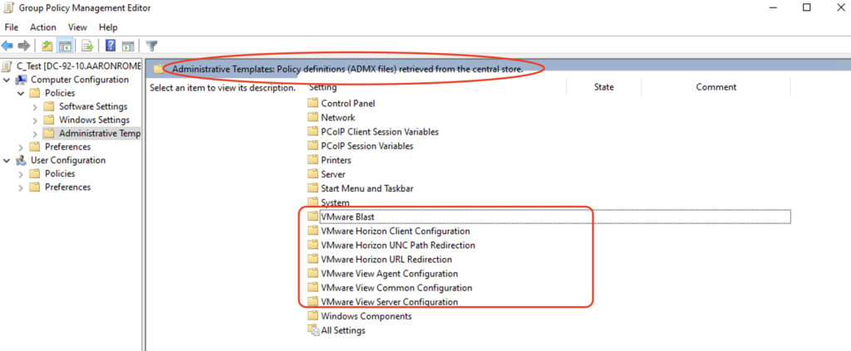Click the Back arrow in the toolbar
Screen dimensions: 851x351
click(x=8, y=46)
